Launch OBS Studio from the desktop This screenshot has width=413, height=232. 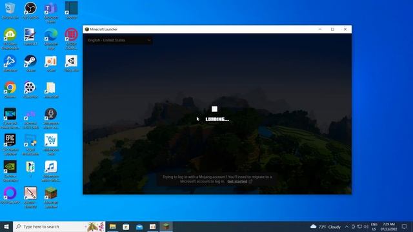click(30, 8)
